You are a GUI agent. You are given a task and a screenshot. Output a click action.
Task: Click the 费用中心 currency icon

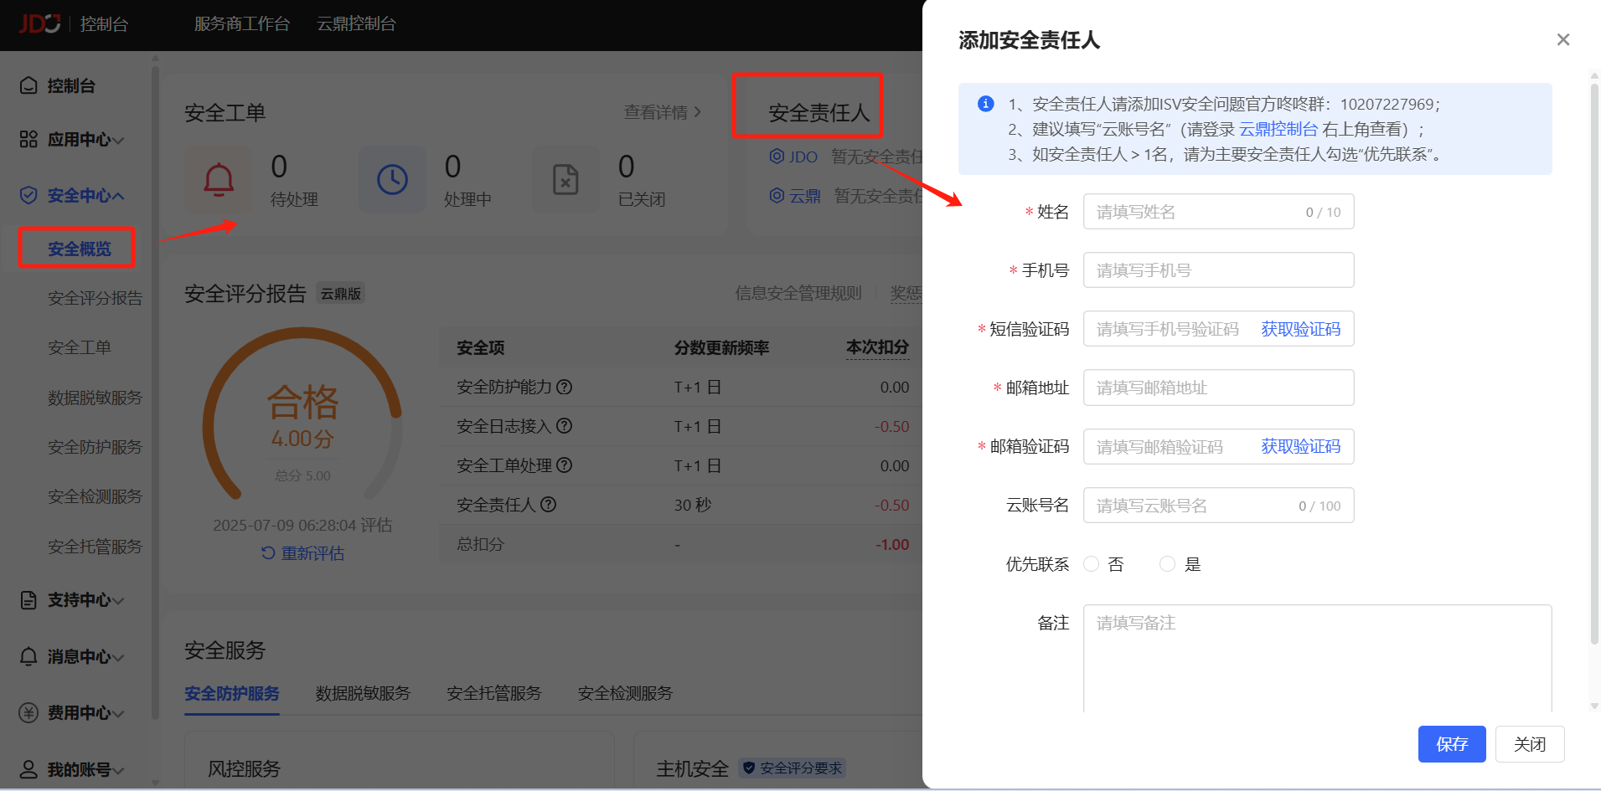[28, 712]
